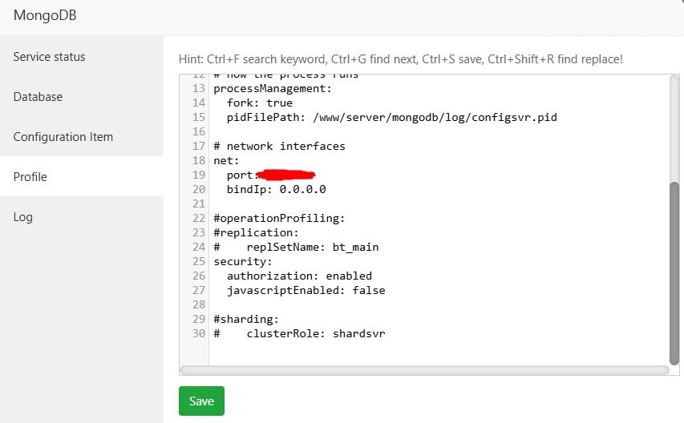
Task: Click the MongoDB window title
Action: point(45,15)
